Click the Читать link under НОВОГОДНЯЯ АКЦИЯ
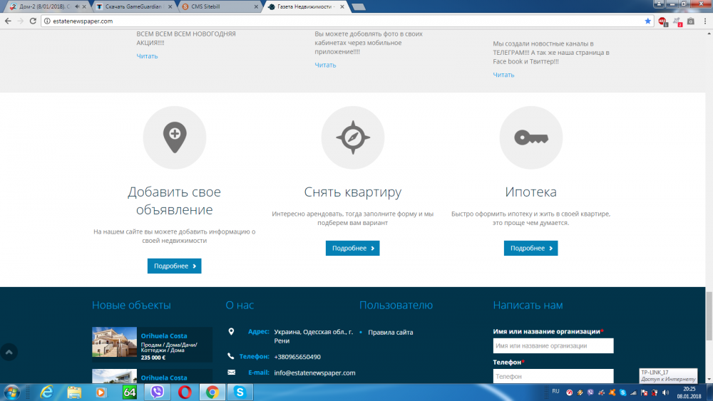Viewport: 713px width, 401px height. pos(148,56)
